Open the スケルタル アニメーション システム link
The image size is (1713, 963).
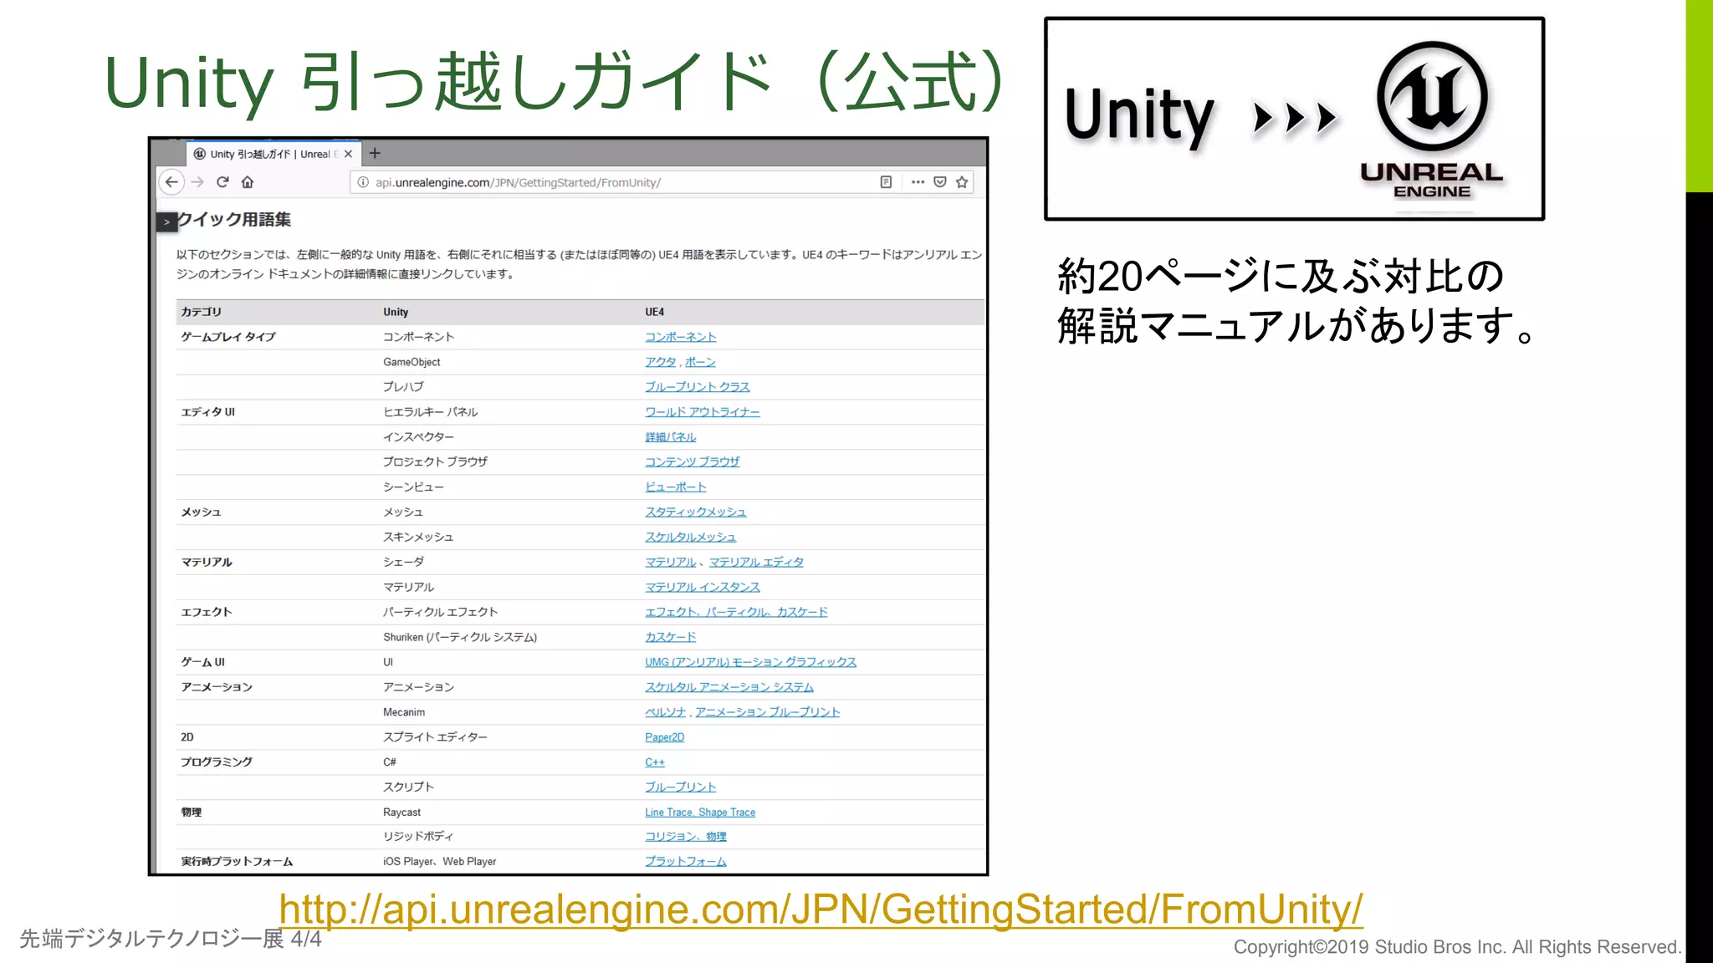click(x=729, y=687)
